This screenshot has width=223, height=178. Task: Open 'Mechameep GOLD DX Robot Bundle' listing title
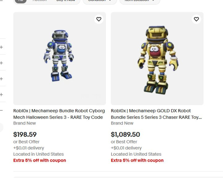[x=156, y=114]
